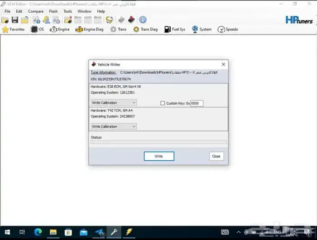Screen dimensions: 317x240
Task: Open the OS chip section
Action: tap(37, 29)
